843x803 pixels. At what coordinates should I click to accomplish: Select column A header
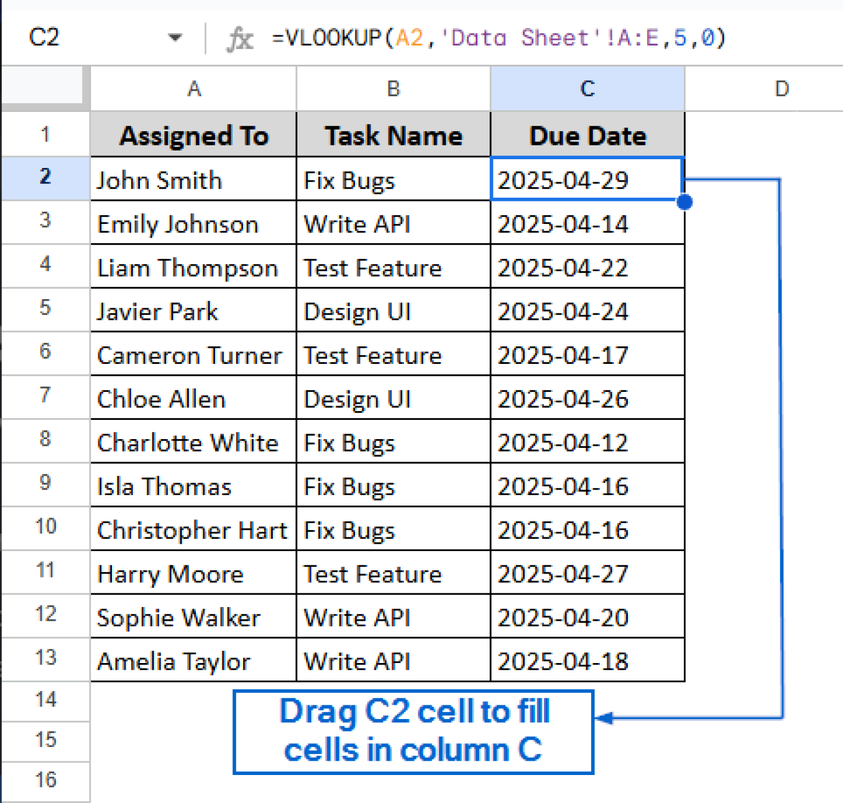point(194,88)
